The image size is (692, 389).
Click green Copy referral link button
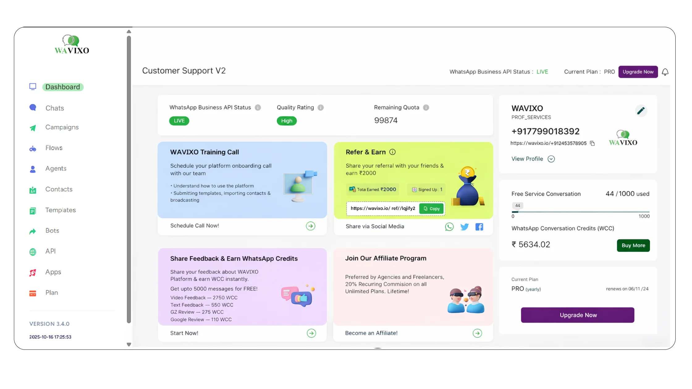432,209
